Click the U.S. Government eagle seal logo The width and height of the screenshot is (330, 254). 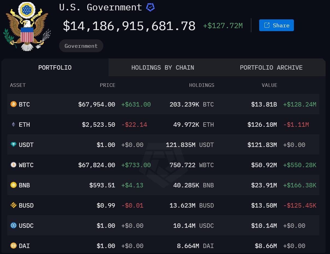[x=27, y=26]
